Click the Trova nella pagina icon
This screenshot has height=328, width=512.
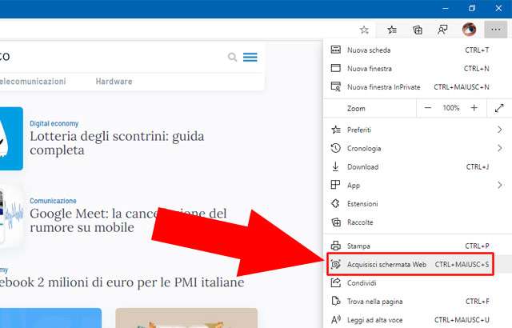tap(336, 301)
